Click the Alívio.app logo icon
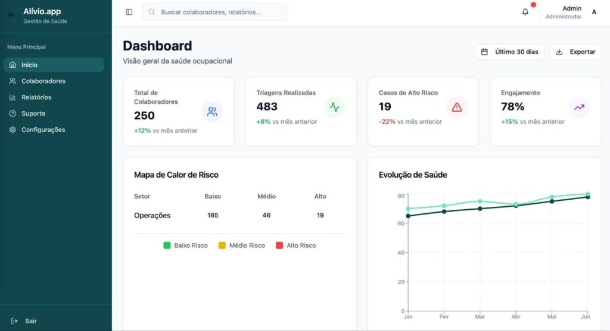The width and height of the screenshot is (610, 331). [x=11, y=15]
